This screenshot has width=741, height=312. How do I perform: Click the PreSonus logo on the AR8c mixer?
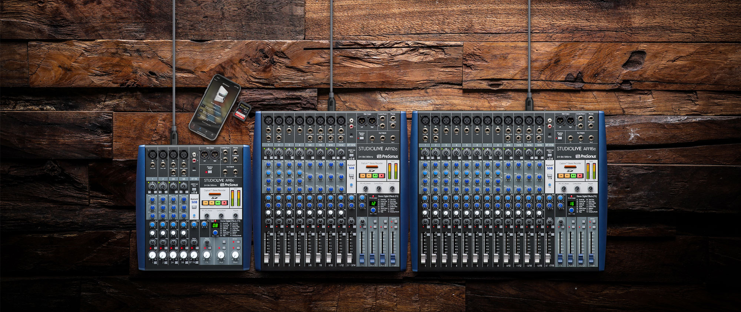pyautogui.click(x=229, y=185)
